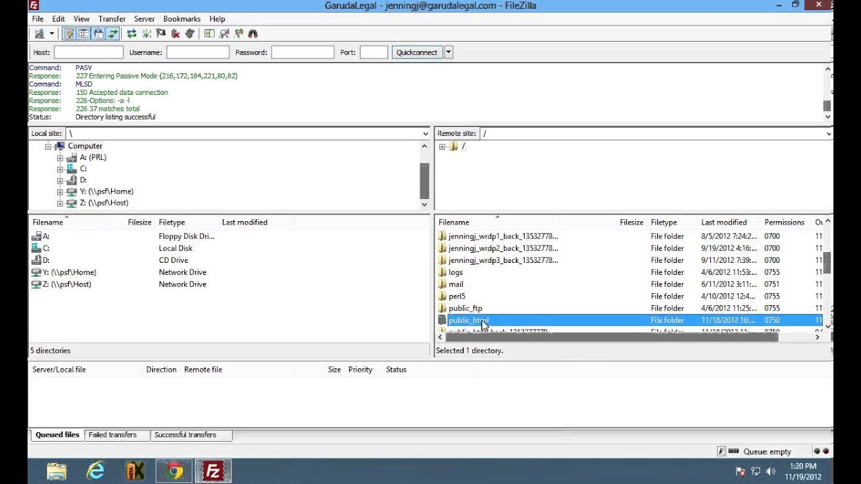Open the Server menu

click(144, 19)
